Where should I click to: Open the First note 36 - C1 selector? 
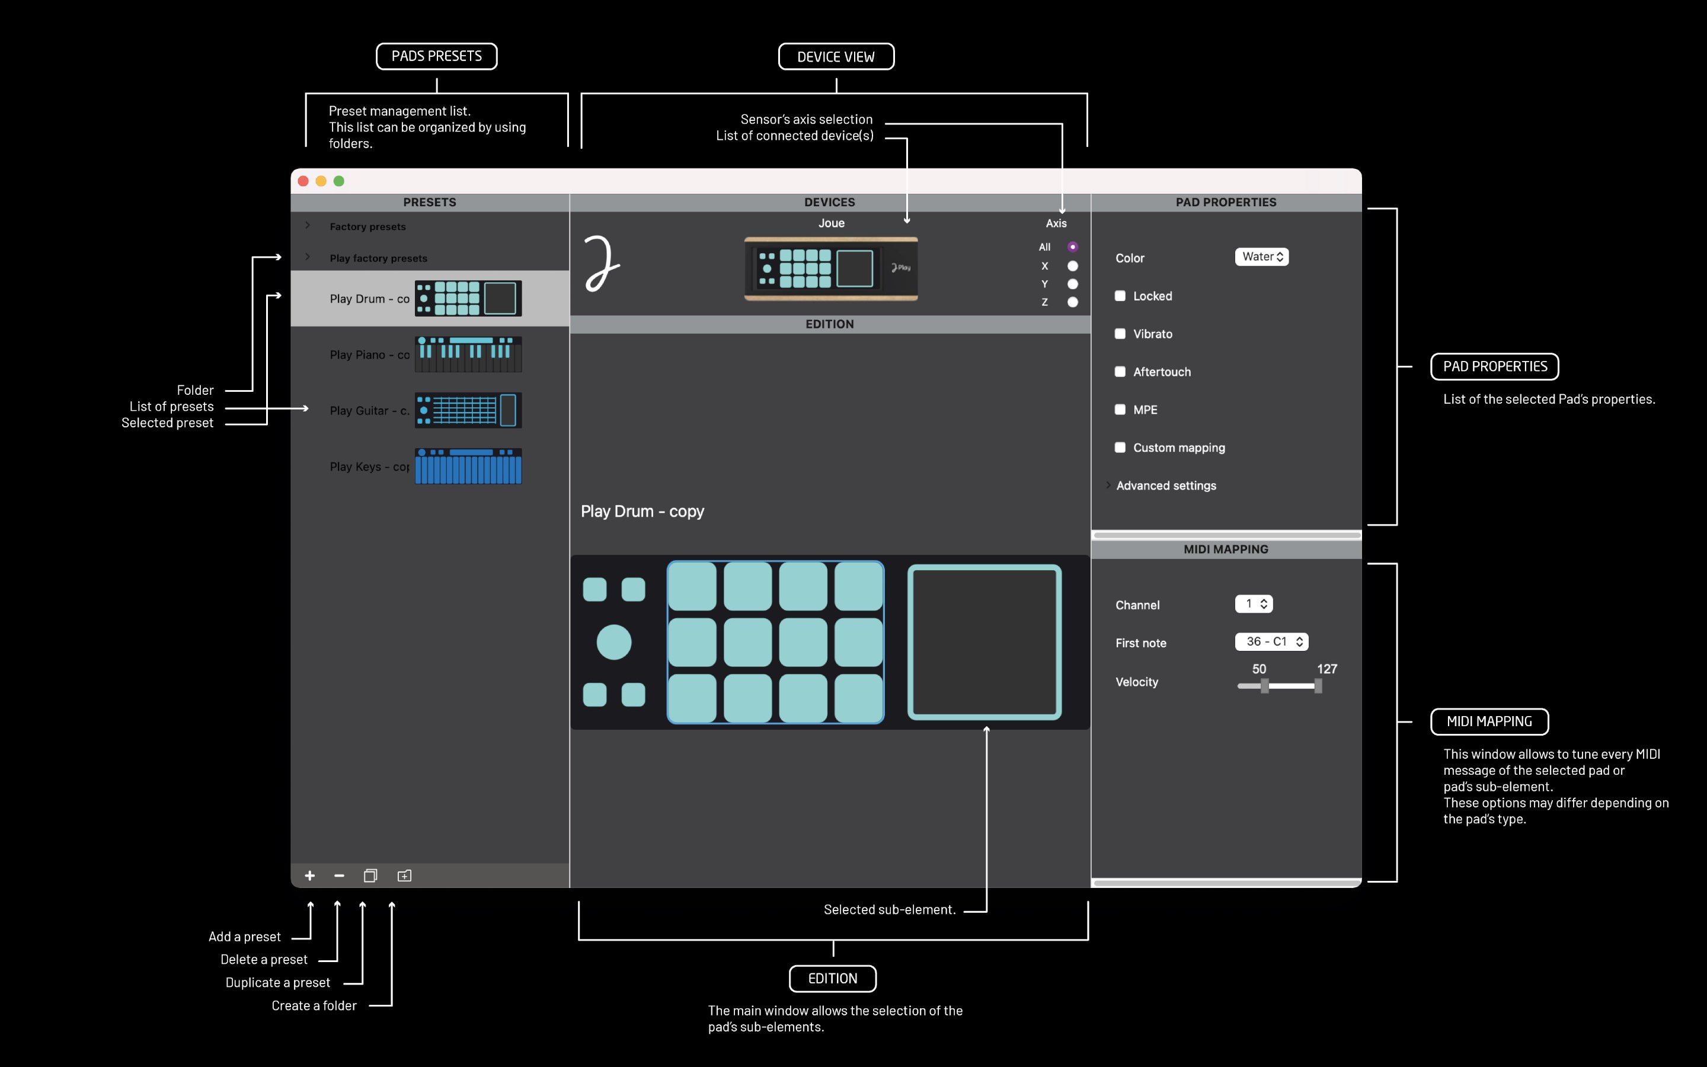(1271, 641)
